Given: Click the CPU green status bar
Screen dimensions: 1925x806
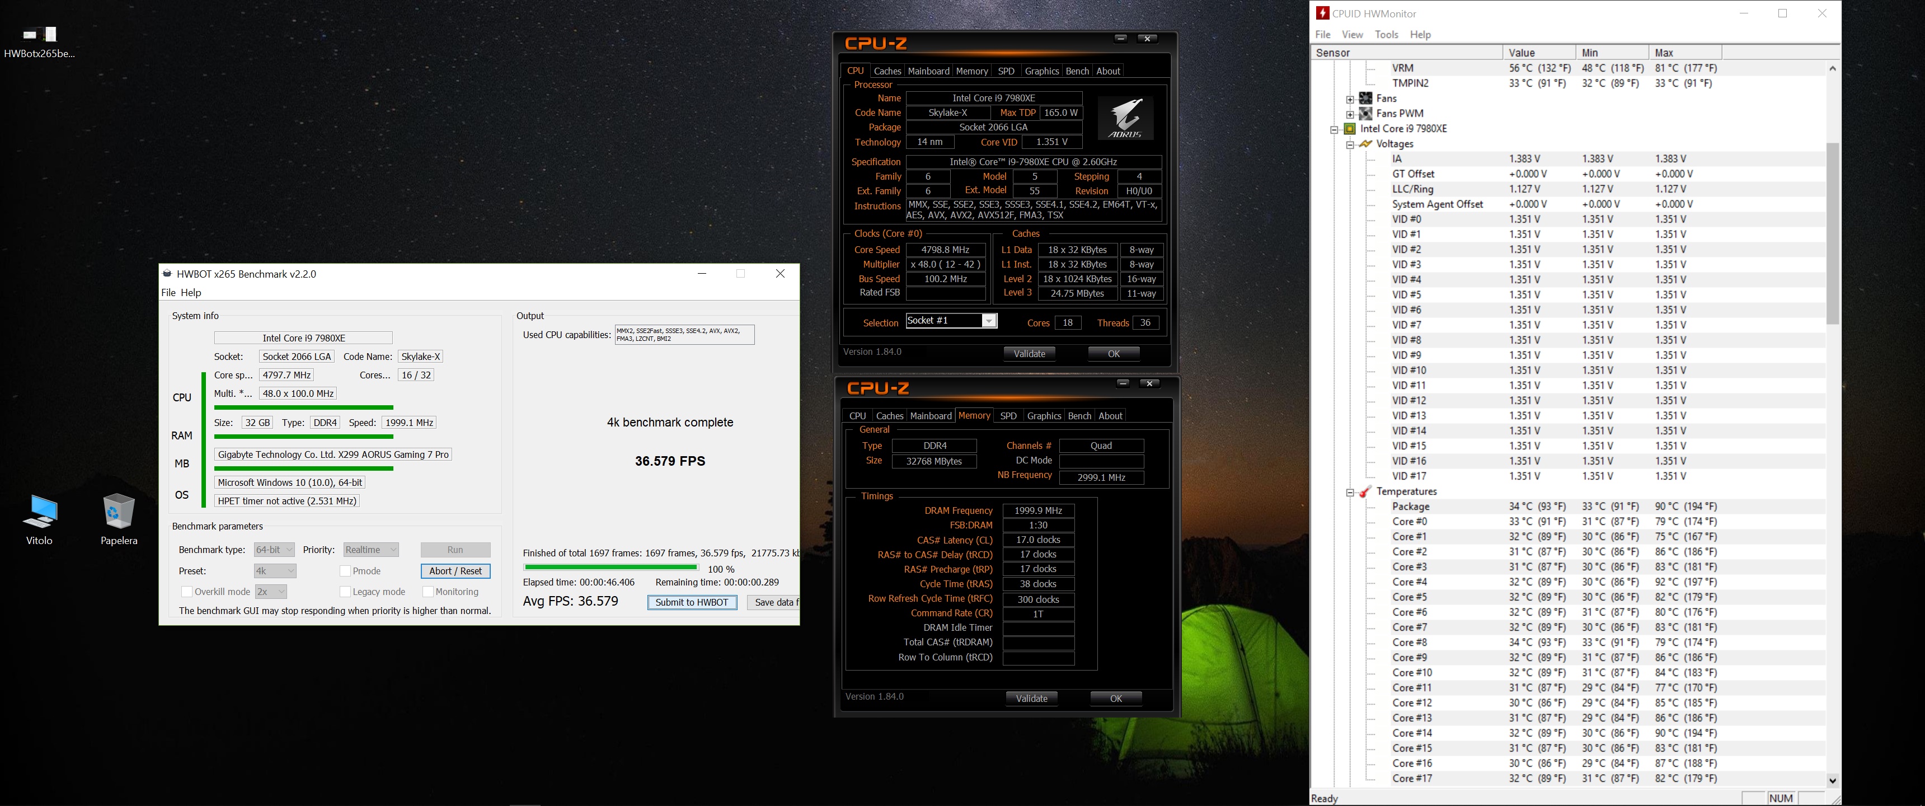Looking at the screenshot, I should point(303,407).
